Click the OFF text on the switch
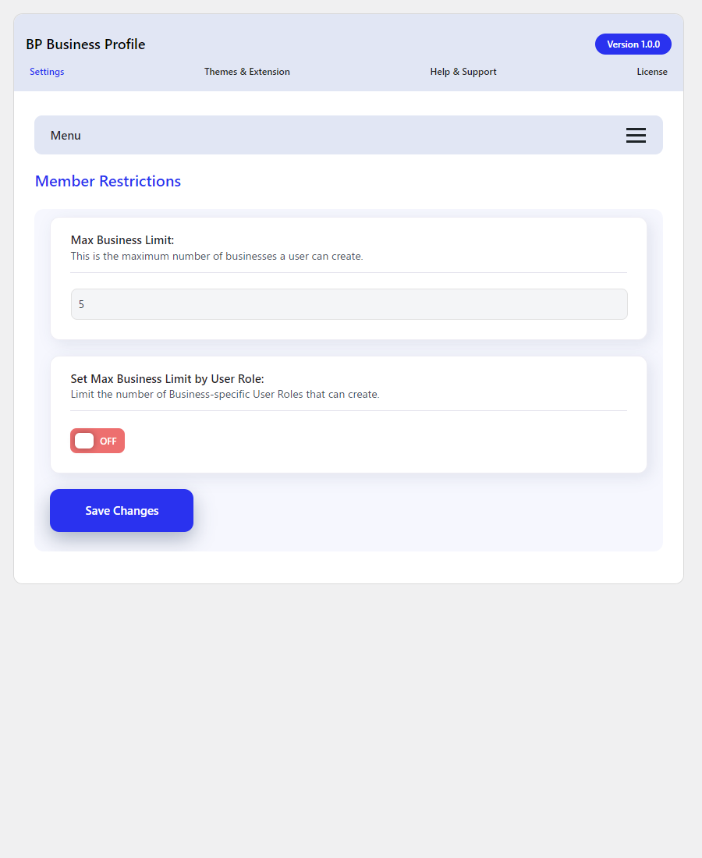This screenshot has height=858, width=702. point(108,441)
